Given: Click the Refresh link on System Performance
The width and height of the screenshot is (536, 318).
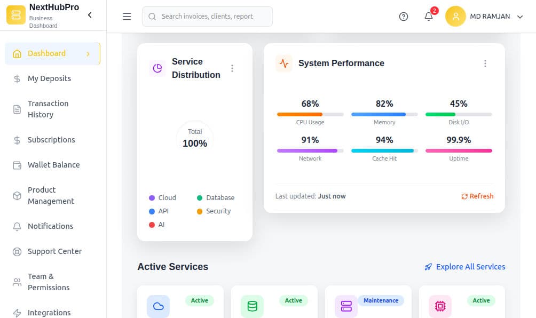Looking at the screenshot, I should [477, 196].
